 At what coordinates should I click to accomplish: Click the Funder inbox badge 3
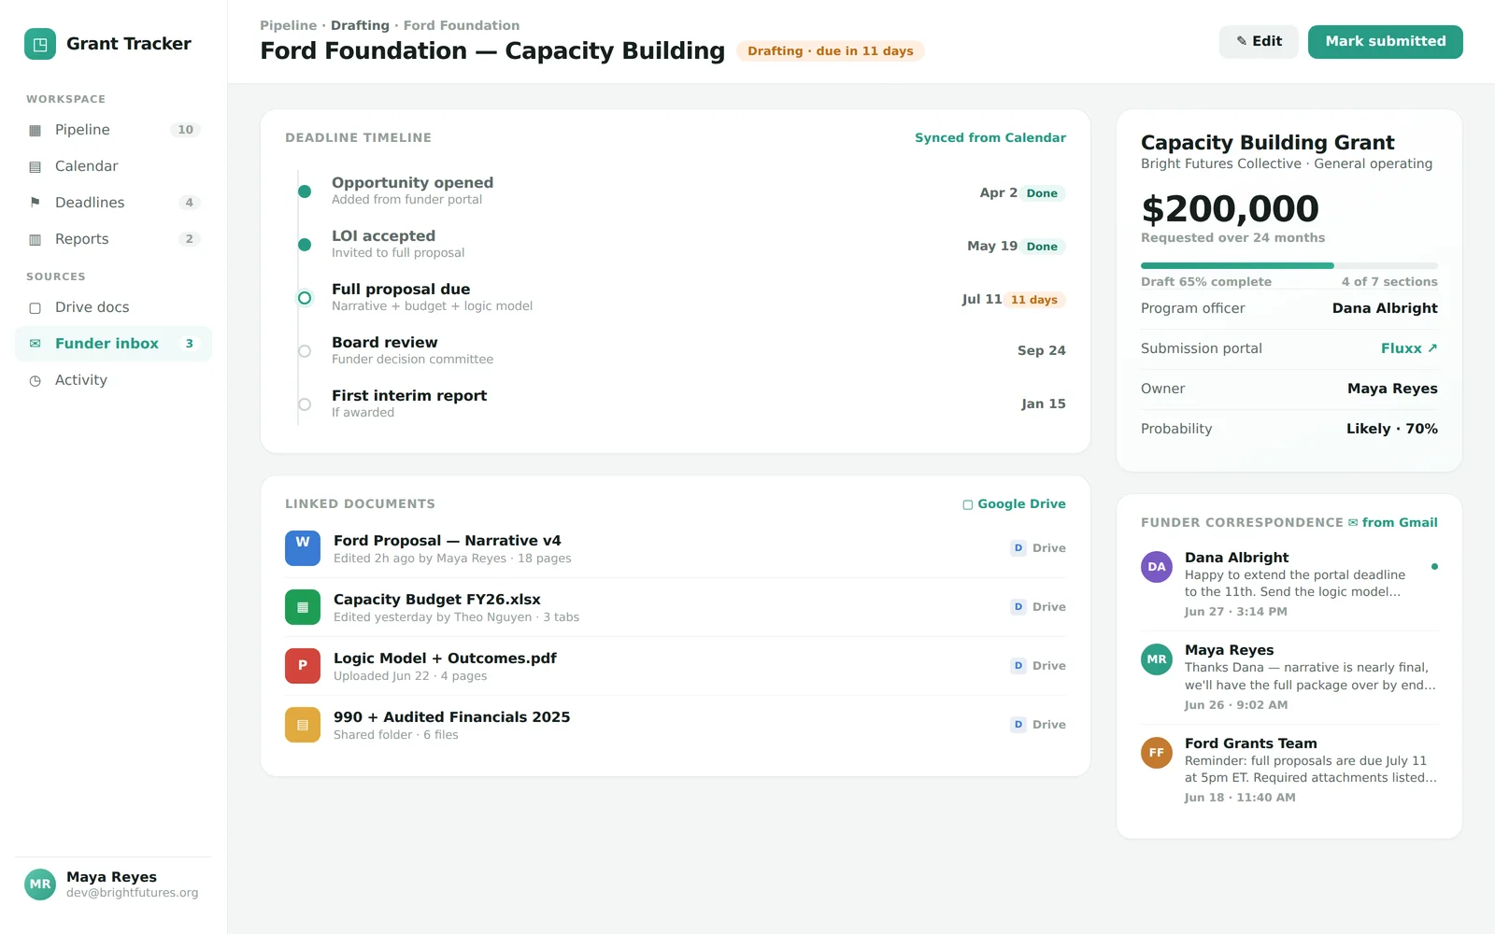click(190, 344)
